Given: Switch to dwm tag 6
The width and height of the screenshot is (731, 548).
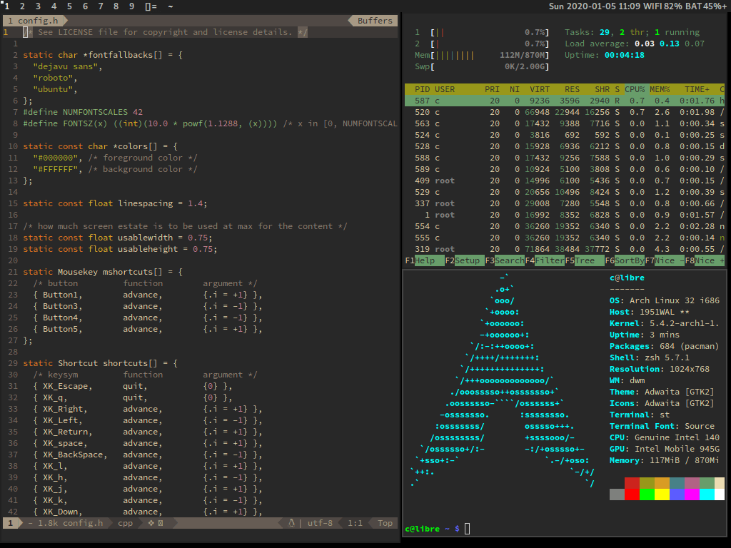Looking at the screenshot, I should [85, 6].
